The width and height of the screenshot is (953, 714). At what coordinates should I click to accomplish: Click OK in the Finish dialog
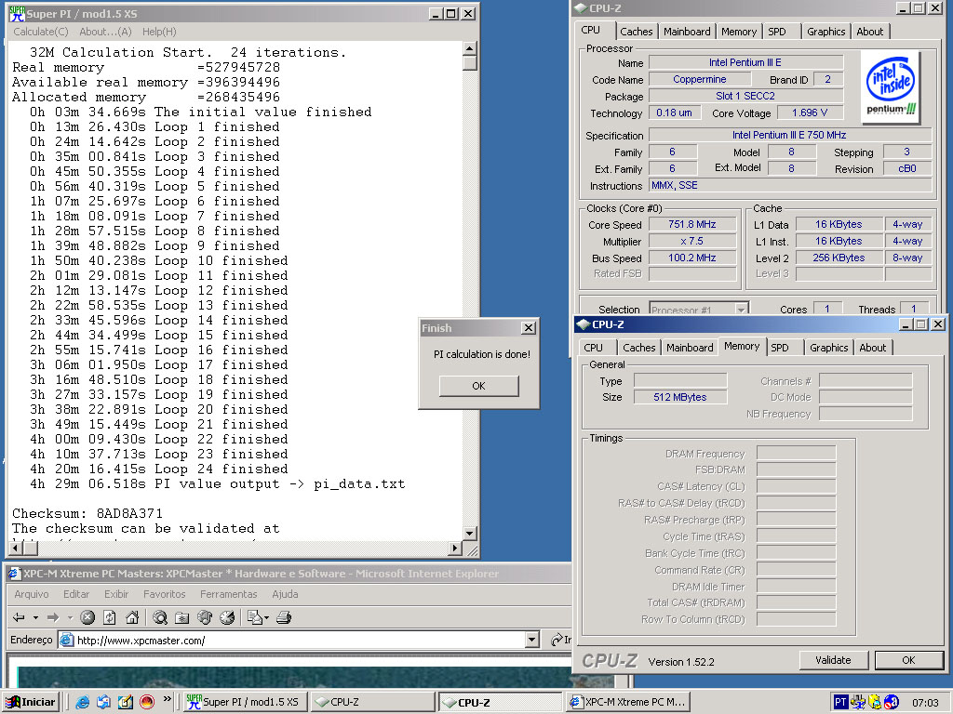coord(479,386)
